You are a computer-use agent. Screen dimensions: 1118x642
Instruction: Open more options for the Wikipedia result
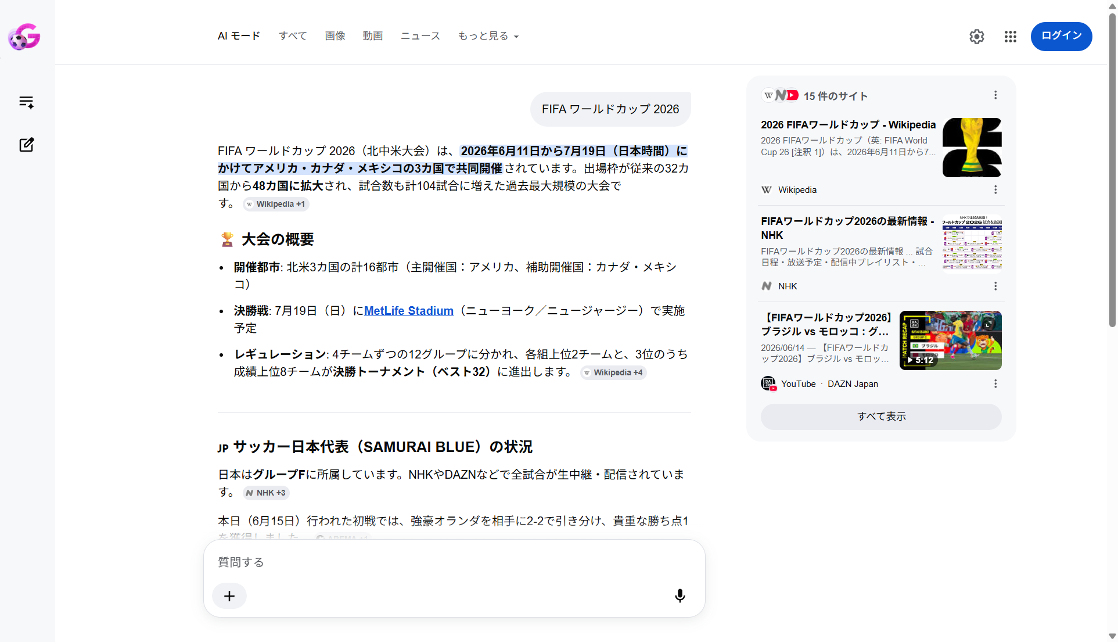pyautogui.click(x=995, y=190)
